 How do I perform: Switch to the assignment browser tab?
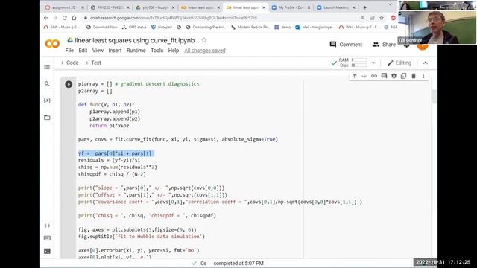tap(65, 7)
